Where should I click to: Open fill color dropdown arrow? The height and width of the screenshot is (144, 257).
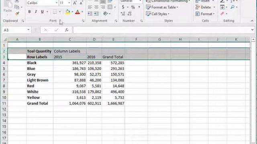coord(72,12)
